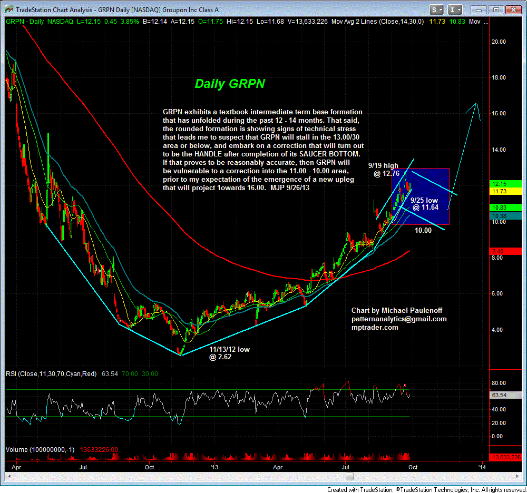The image size is (527, 493).
Task: Open the I dropdown button in title bar
Action: (x=455, y=9)
